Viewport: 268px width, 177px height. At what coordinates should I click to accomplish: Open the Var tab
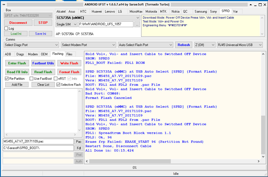click(235, 12)
